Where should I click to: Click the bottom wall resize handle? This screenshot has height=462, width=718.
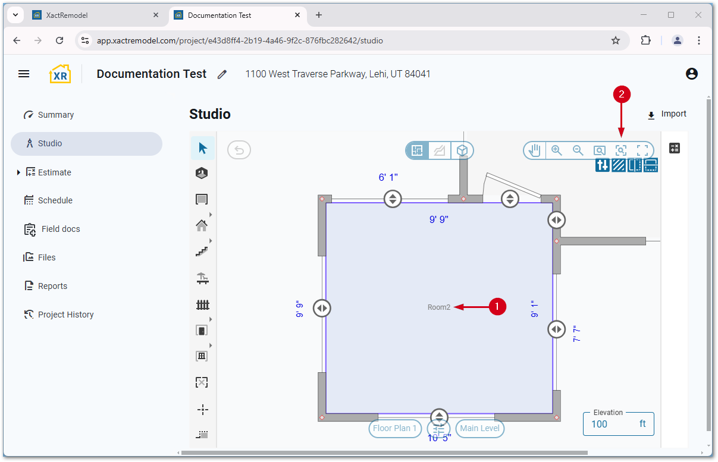click(x=439, y=417)
